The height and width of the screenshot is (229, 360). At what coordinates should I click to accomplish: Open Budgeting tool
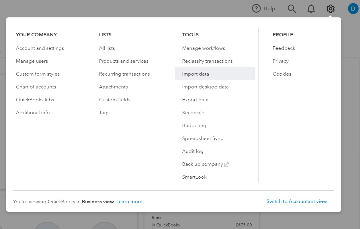pos(194,125)
